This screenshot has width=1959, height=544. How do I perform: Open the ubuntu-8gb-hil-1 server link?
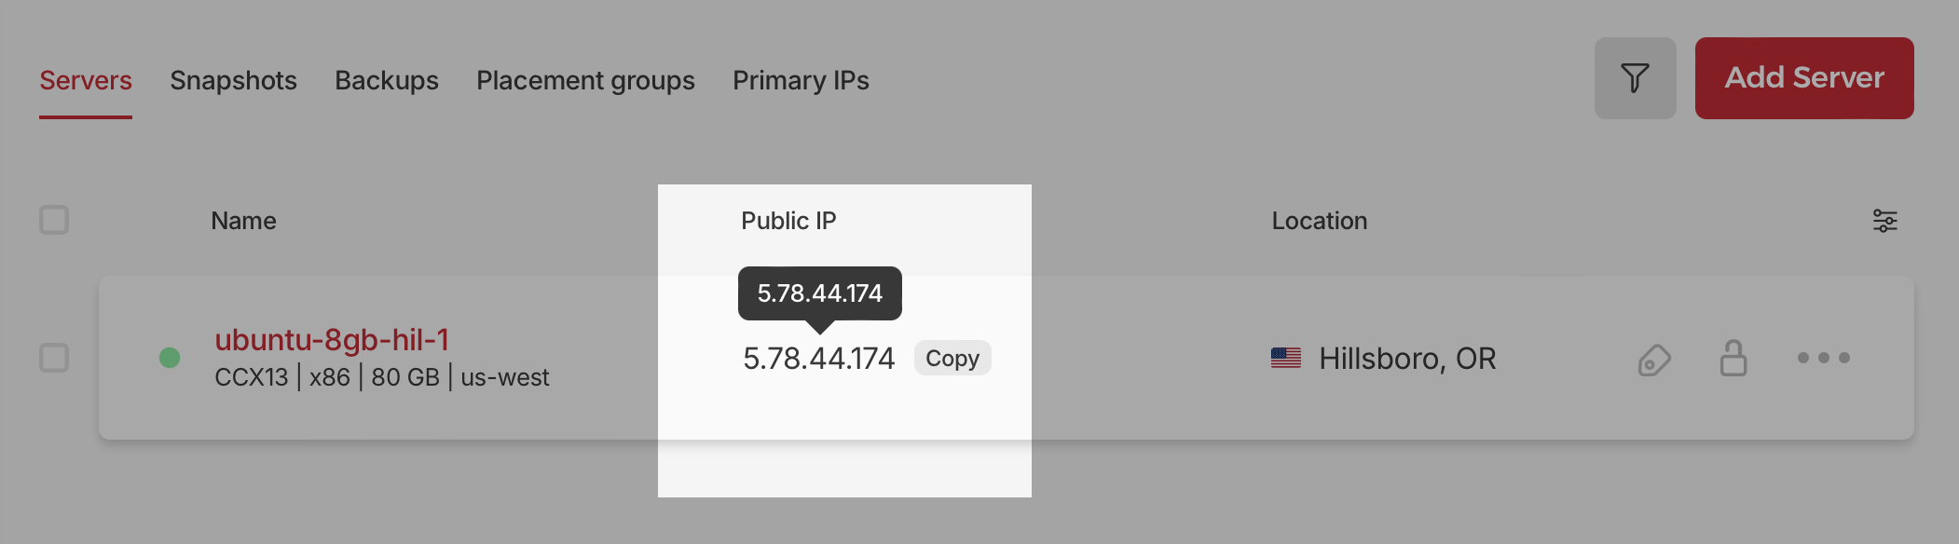[x=332, y=340]
